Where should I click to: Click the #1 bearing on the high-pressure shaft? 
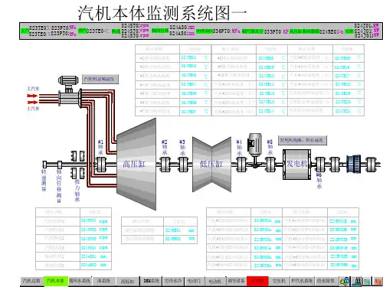click(100, 164)
